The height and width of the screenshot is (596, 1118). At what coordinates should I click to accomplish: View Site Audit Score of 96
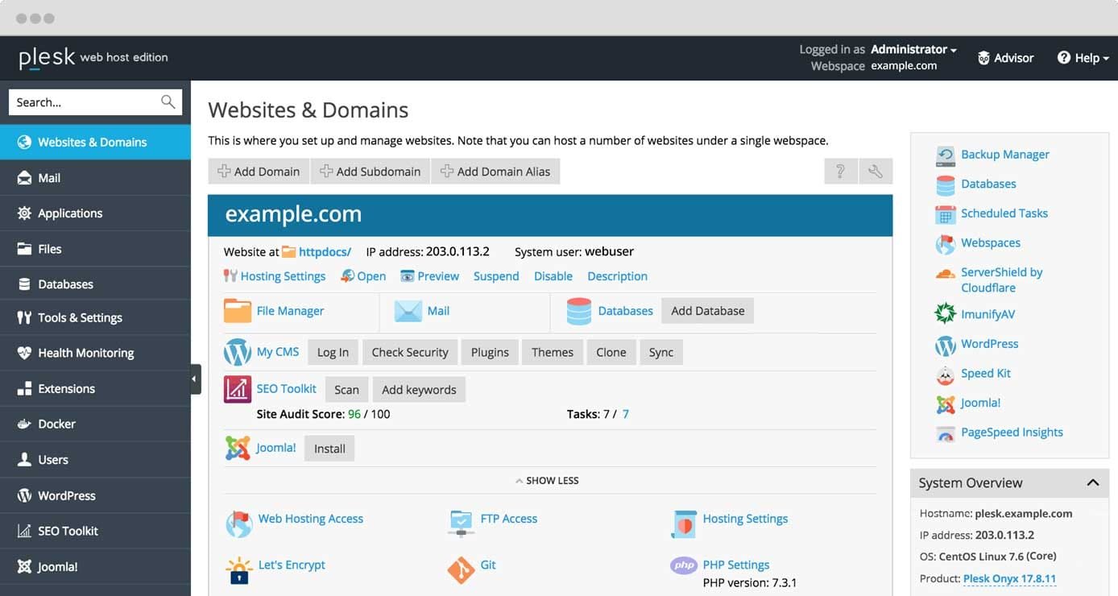(x=354, y=414)
